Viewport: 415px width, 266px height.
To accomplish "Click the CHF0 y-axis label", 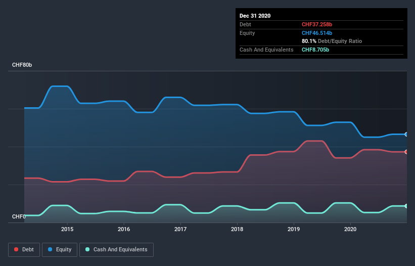I will (19, 216).
